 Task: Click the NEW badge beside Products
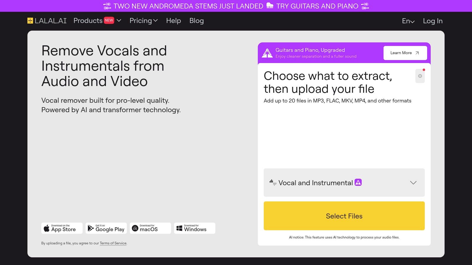(109, 20)
